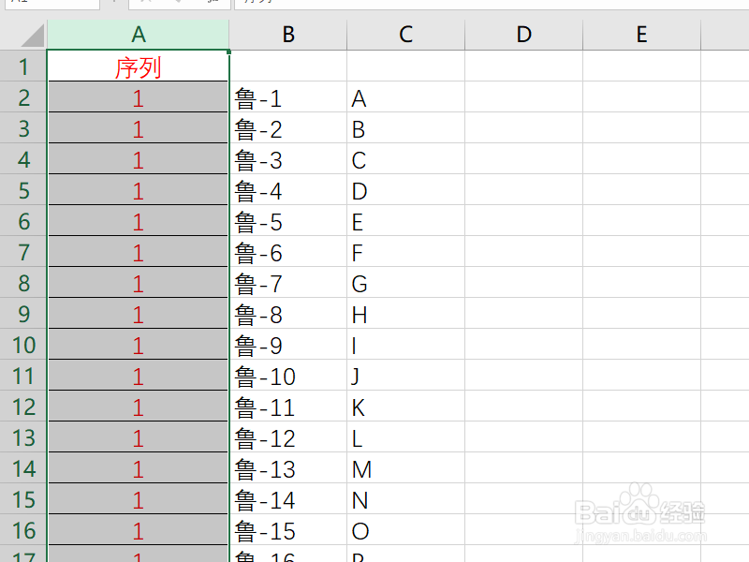This screenshot has height=562, width=749.
Task: Click cell A9 with red 1
Action: pyautogui.click(x=138, y=314)
